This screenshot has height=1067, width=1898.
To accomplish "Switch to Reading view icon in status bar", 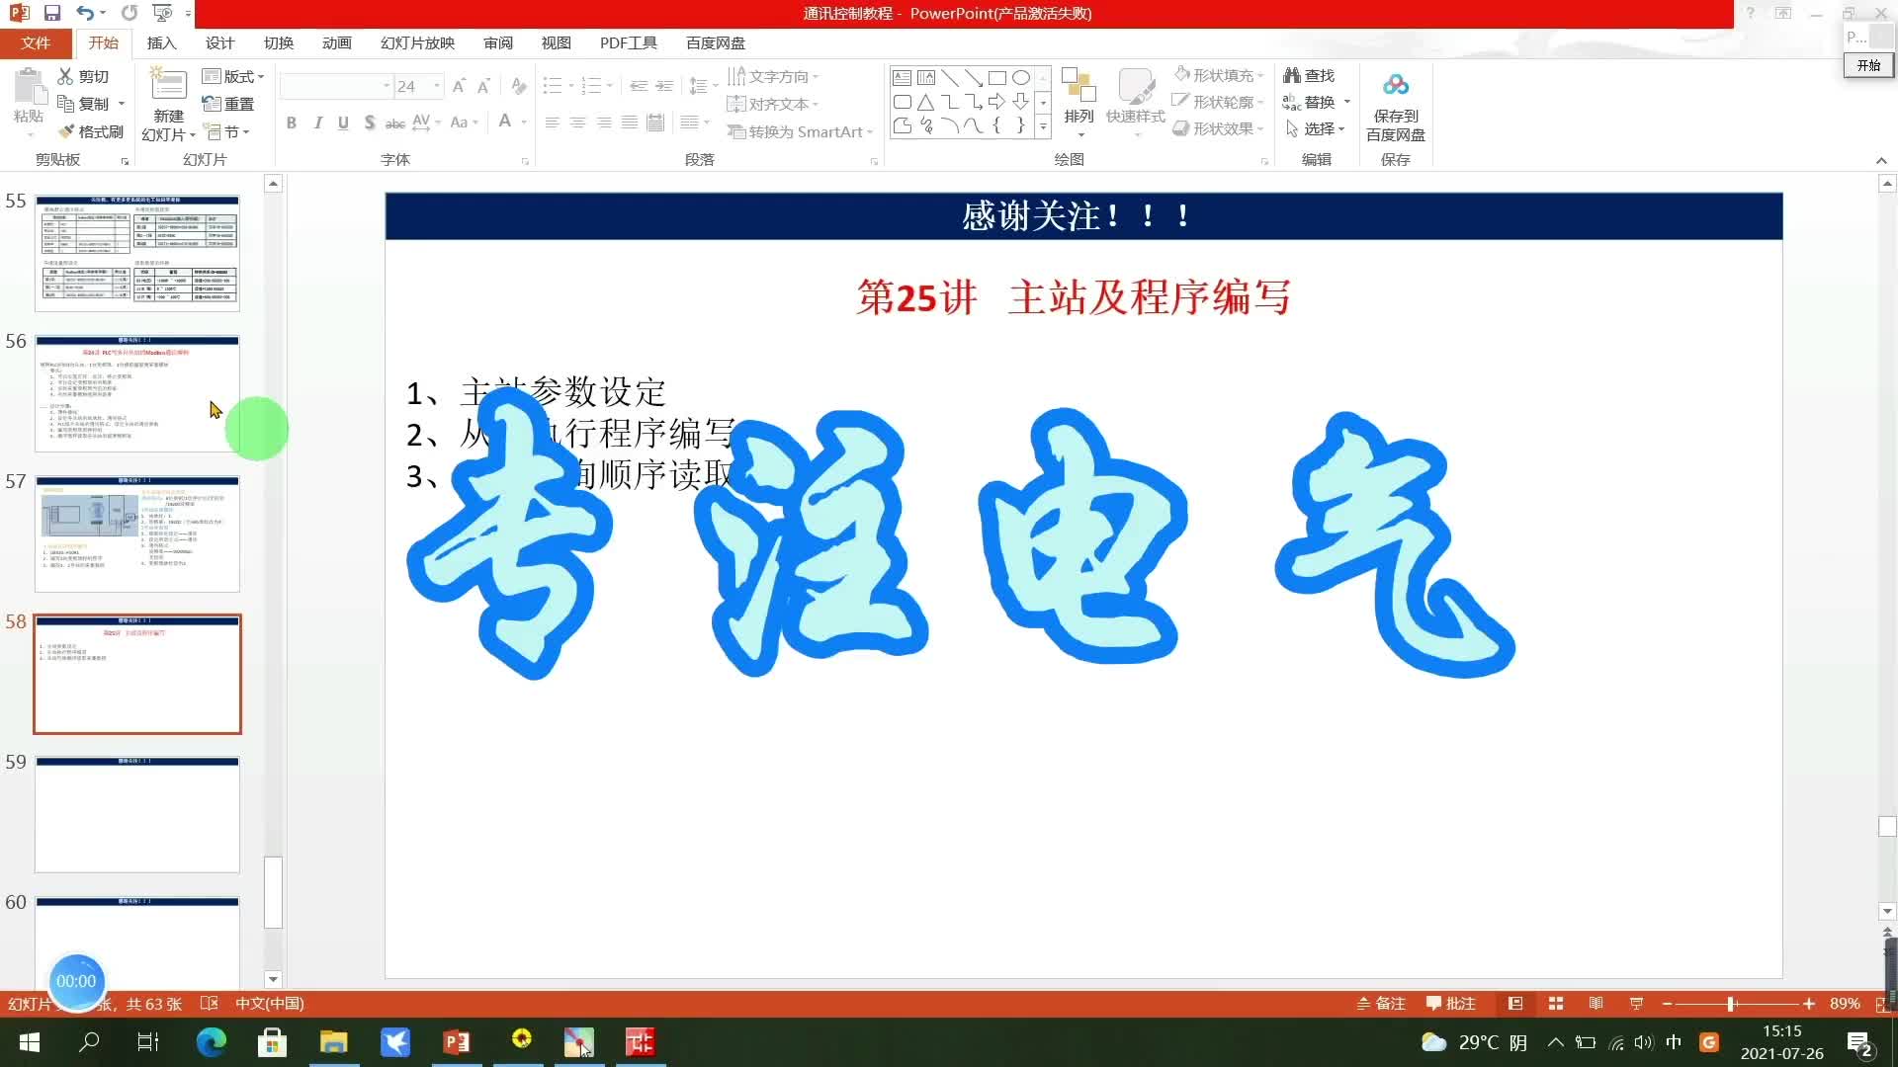I will coord(1596,1003).
